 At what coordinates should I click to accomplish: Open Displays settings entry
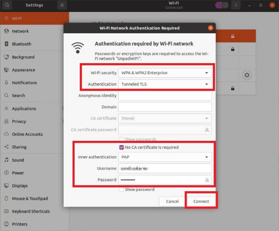click(35, 186)
